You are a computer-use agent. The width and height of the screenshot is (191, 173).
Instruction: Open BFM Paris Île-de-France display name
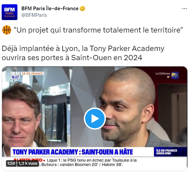click(50, 9)
